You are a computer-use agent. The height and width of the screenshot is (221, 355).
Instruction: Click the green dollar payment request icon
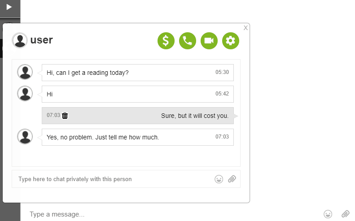point(166,41)
